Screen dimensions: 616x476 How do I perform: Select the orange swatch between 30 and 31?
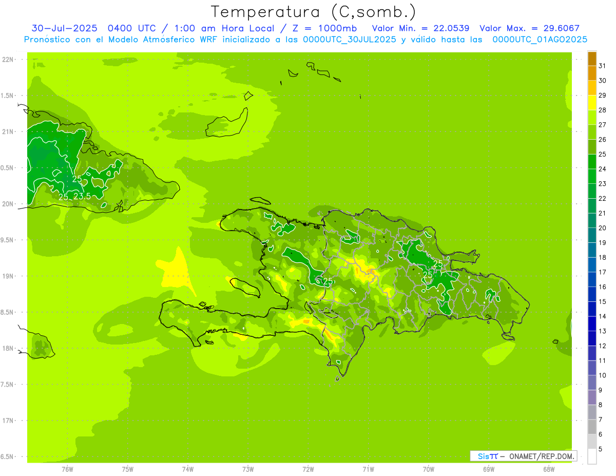(592, 73)
